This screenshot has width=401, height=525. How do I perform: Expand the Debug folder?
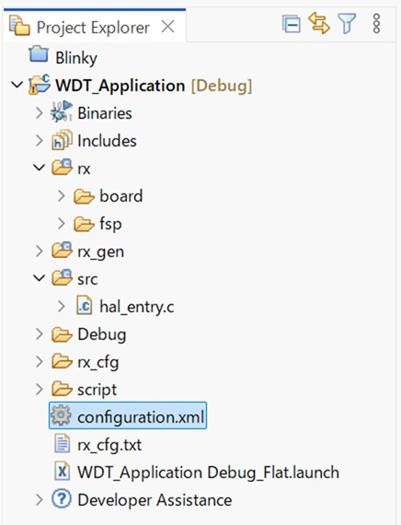pyautogui.click(x=40, y=334)
